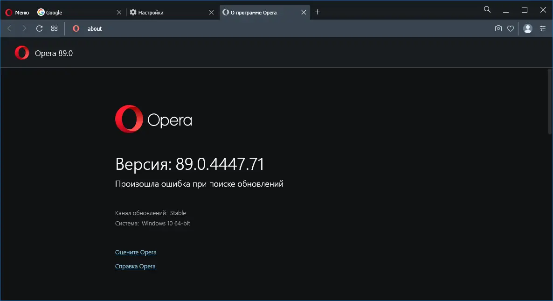This screenshot has width=553, height=301.
Task: Close the Google tab
Action: pos(119,12)
